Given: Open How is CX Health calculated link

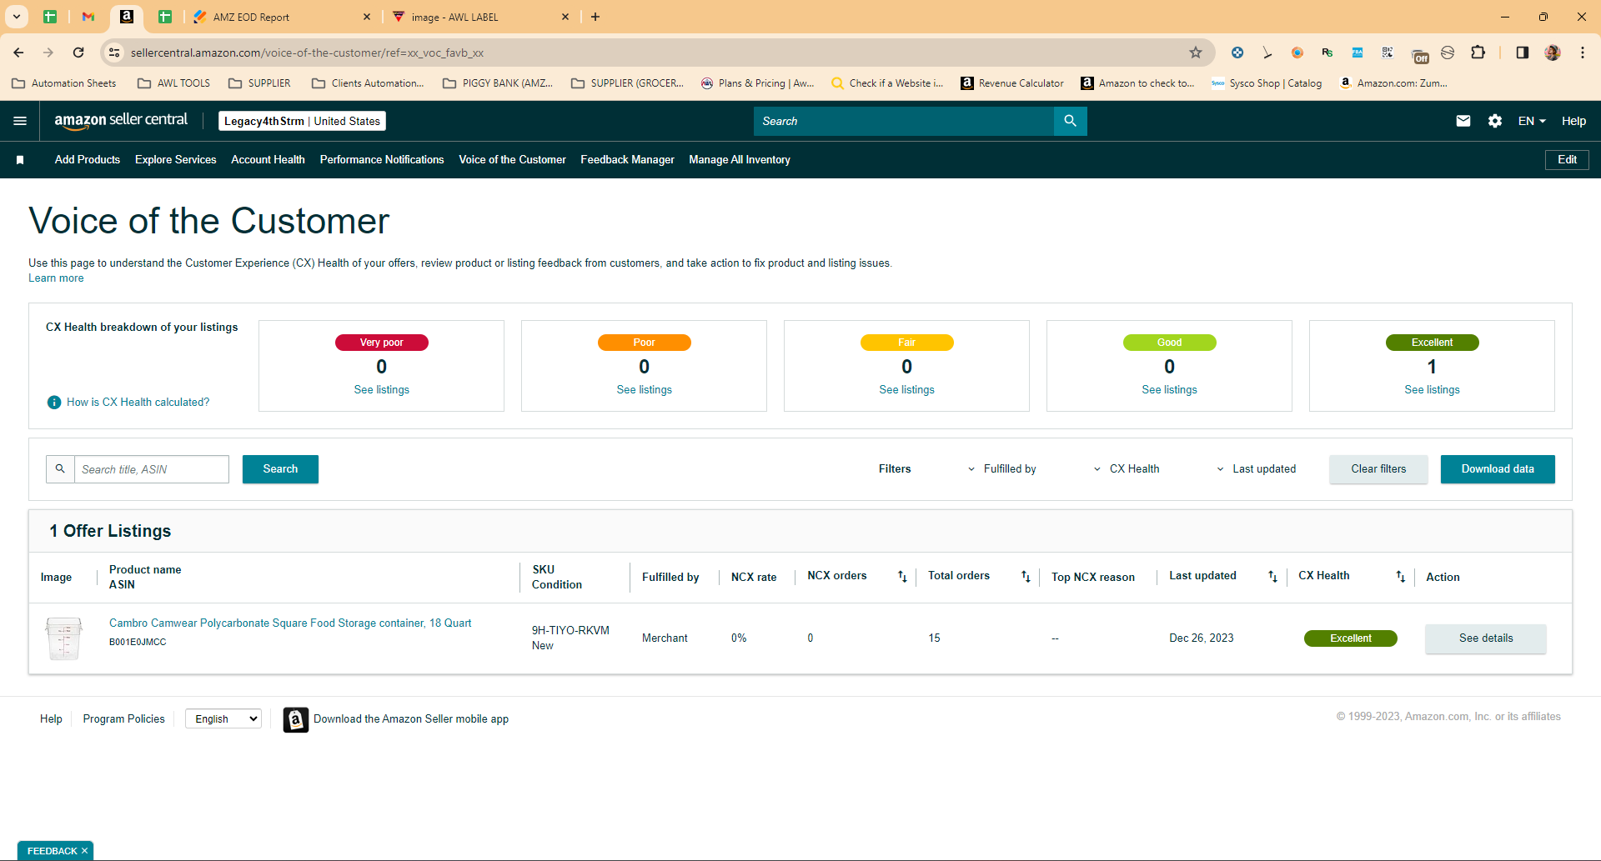Looking at the screenshot, I should coord(138,403).
